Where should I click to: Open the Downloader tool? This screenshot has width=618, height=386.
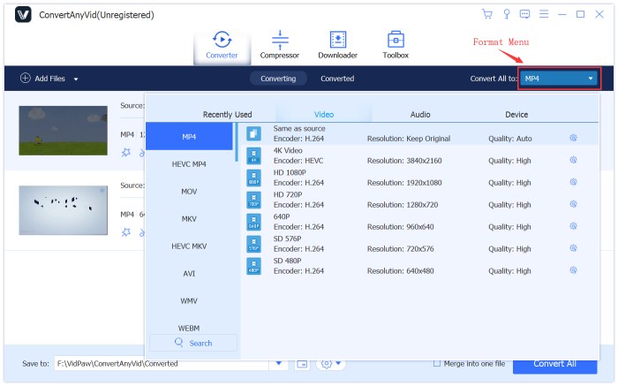pyautogui.click(x=338, y=45)
